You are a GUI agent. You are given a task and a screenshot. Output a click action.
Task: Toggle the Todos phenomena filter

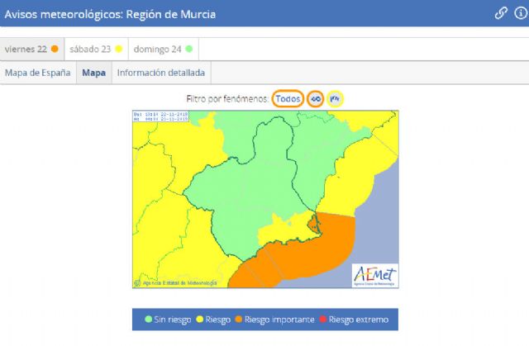pos(288,98)
